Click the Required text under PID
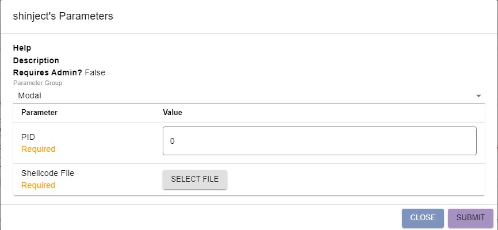 38,149
